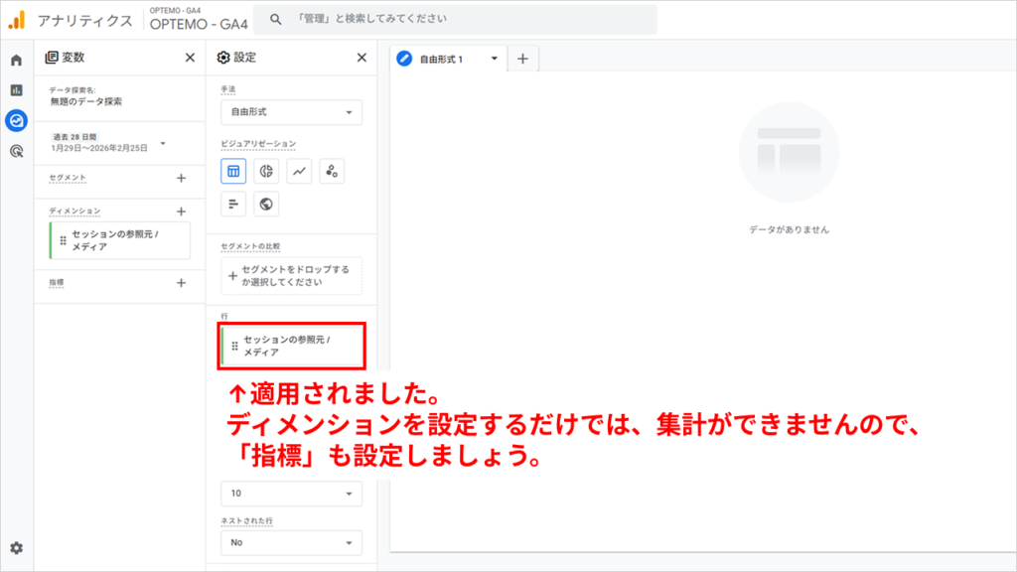
Task: Switch to the line chart visualization
Action: point(300,171)
